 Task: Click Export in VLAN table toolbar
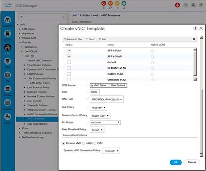pyautogui.click(x=91, y=39)
